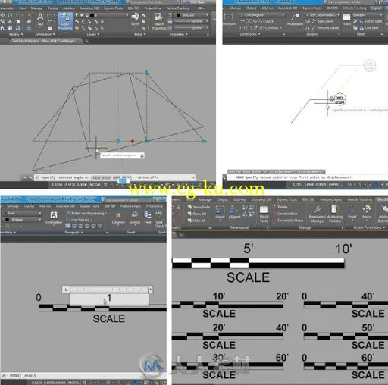Select the Move action tool
Screen dimensions: 388x385
coord(367,211)
